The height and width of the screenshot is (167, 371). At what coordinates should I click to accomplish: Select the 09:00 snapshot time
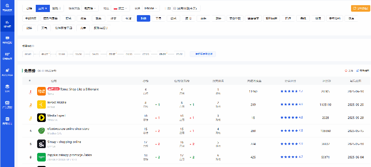[179, 54]
